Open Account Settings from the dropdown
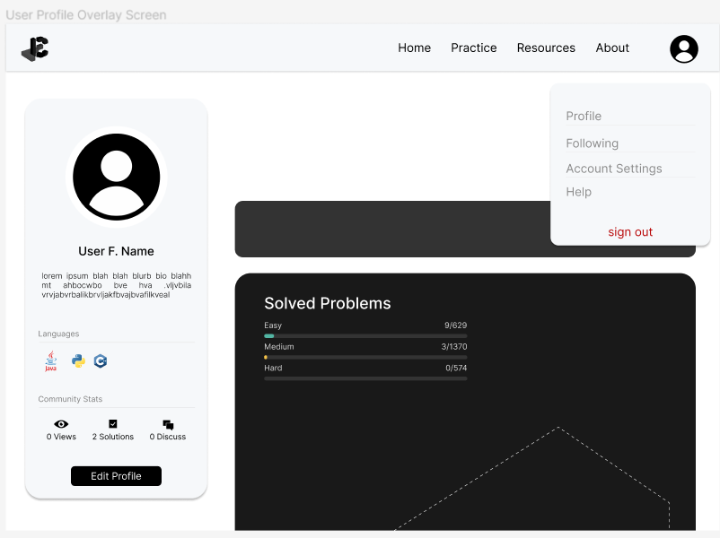720x538 pixels. [613, 169]
